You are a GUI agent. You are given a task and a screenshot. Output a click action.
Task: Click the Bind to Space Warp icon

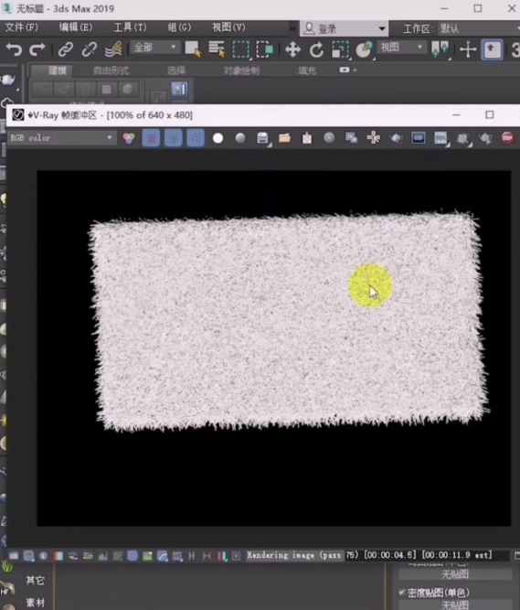(x=113, y=49)
